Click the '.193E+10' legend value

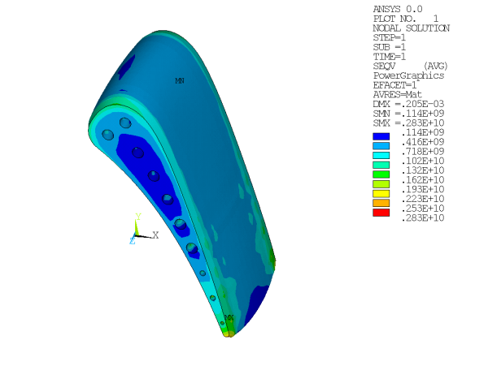click(x=423, y=189)
